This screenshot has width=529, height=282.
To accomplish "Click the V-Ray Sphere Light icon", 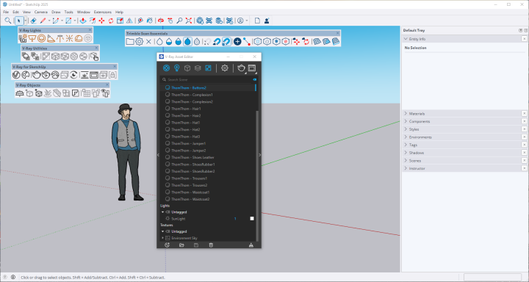I will (x=41, y=38).
